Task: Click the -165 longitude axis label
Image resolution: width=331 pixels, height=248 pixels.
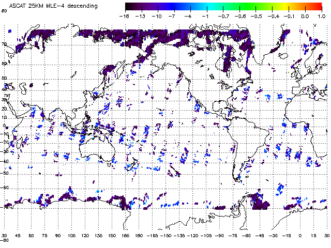Action: click(152, 236)
